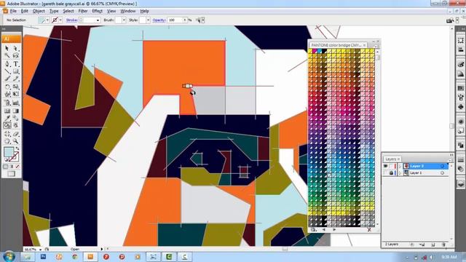
Task: Select the Gradient tool
Action: coord(15,111)
